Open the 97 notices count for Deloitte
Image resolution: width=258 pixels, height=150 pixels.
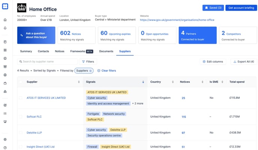pyautogui.click(x=183, y=133)
